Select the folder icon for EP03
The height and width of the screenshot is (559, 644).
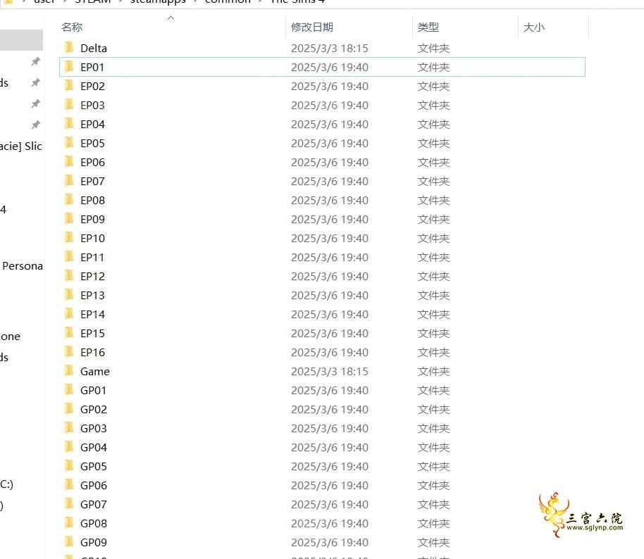pos(69,105)
